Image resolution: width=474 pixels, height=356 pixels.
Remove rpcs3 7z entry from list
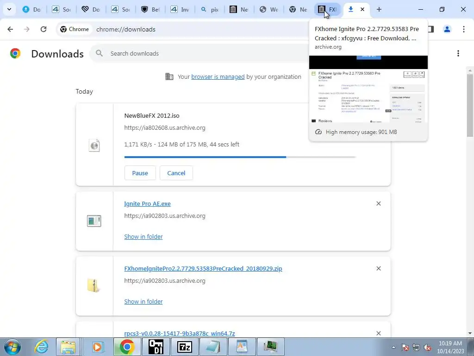coord(379,333)
